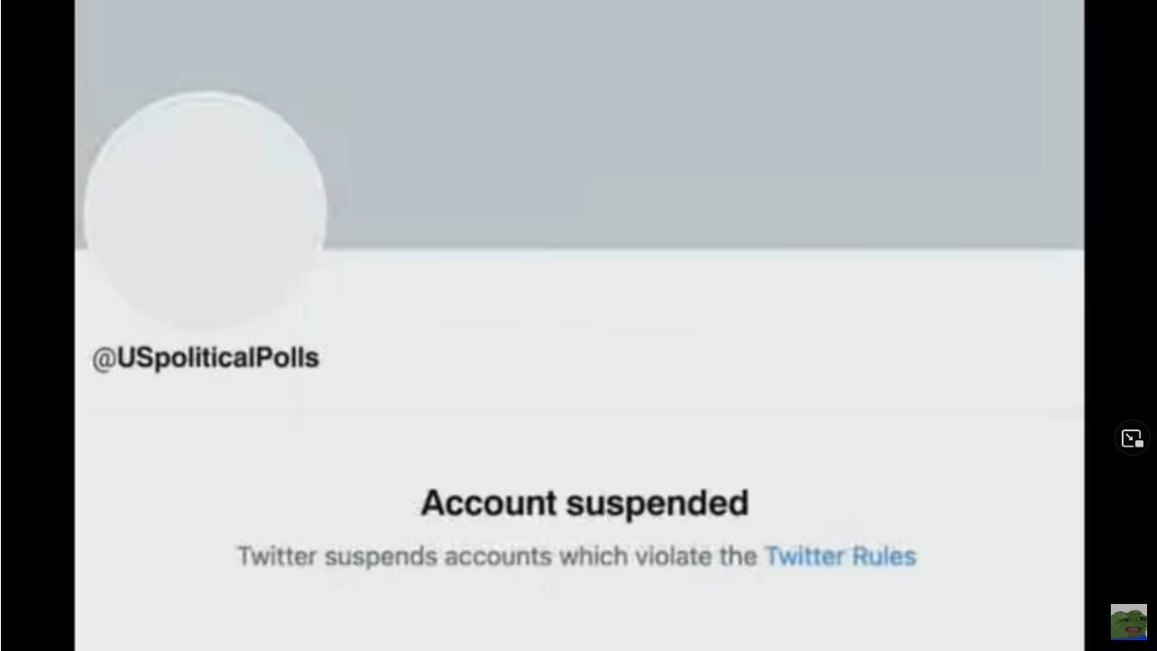Follow the Twitter Rules link
The image size is (1157, 651).
point(841,556)
